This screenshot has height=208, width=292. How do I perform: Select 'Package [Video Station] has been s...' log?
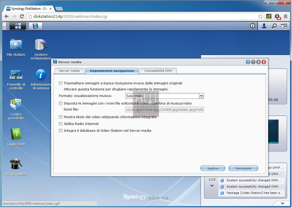coord(252,193)
